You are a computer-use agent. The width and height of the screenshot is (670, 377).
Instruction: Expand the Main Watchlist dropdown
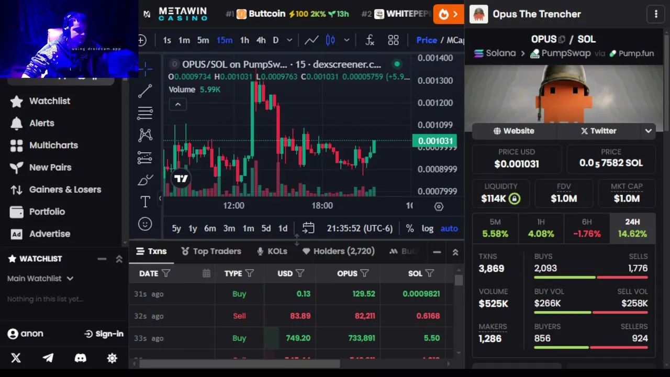click(x=70, y=279)
